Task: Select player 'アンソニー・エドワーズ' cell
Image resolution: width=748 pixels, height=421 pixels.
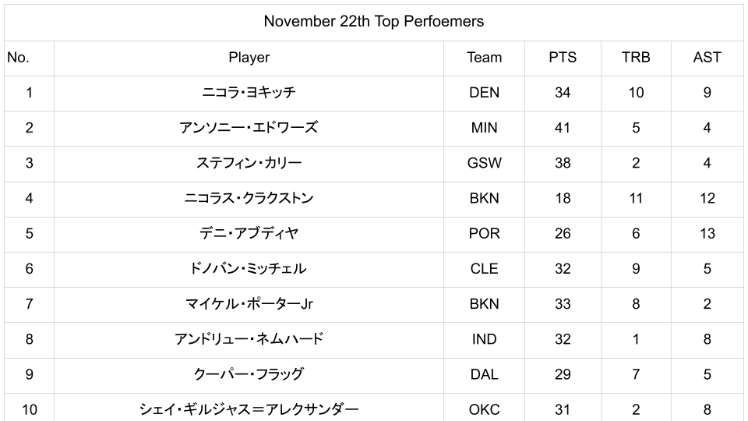Action: coord(249,128)
